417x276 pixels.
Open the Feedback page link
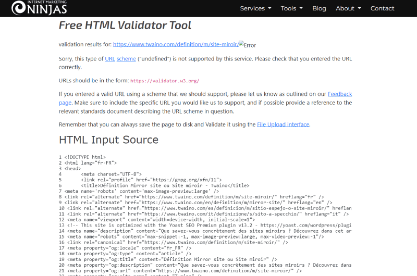pos(340,94)
